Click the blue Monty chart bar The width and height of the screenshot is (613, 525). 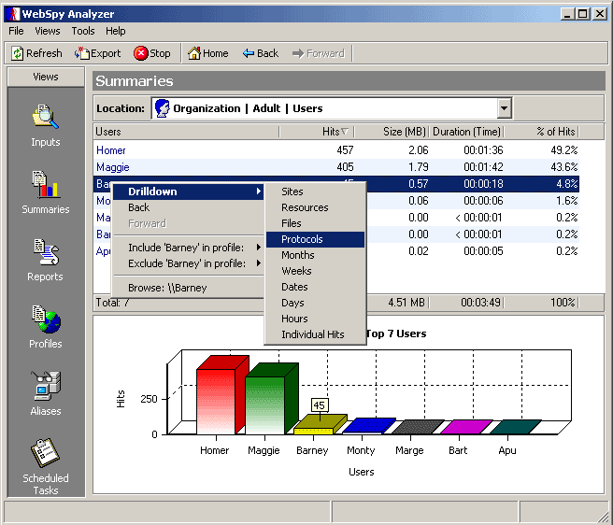(369, 425)
